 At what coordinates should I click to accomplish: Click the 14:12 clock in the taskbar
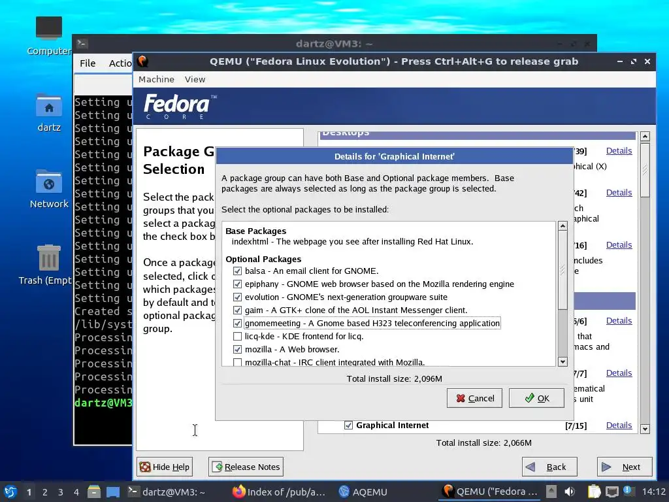point(653,492)
